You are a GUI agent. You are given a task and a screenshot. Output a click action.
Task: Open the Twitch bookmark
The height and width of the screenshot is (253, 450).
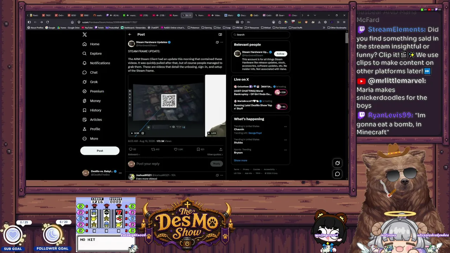99,28
